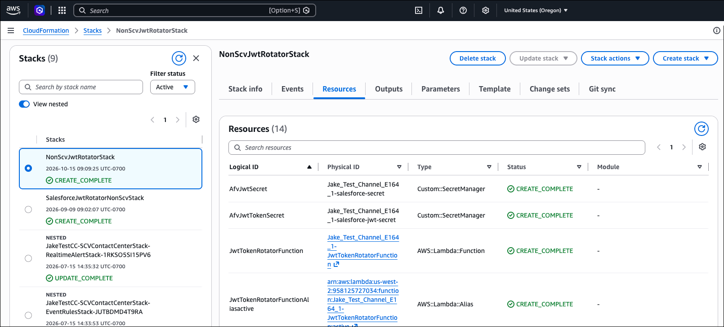Switch to the Git sync tab
This screenshot has width=724, height=327.
pos(602,89)
